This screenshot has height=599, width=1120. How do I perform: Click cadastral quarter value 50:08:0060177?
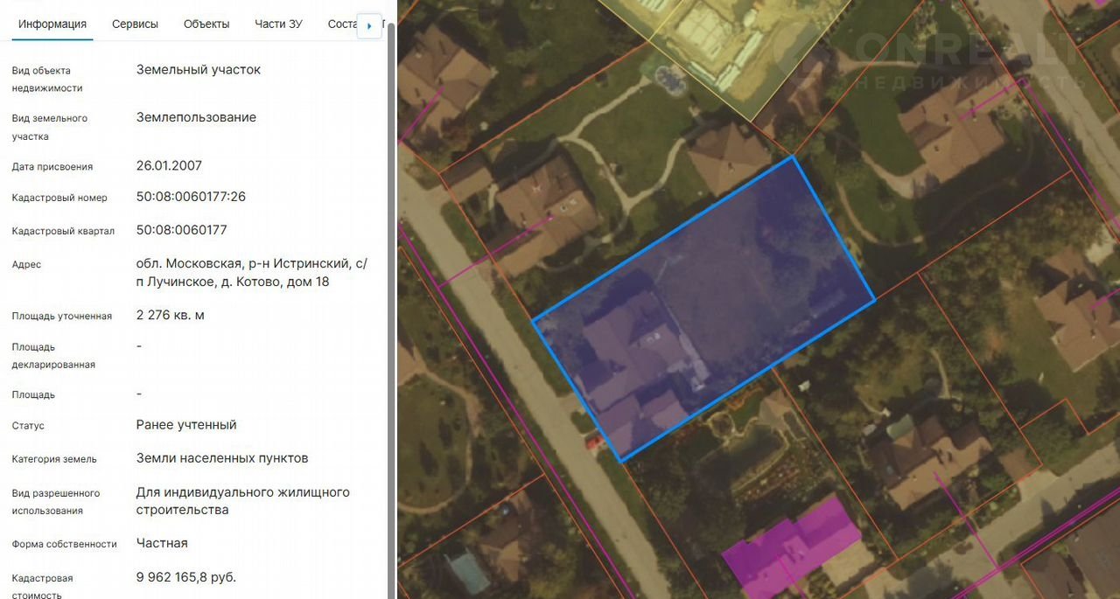(181, 230)
